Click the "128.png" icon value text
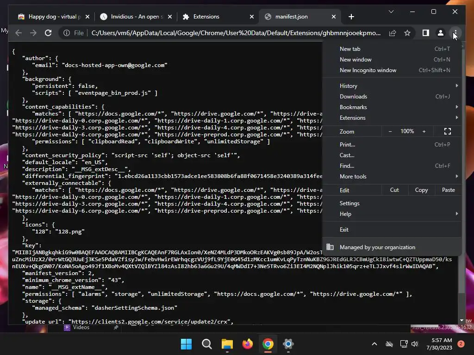 pos(70,232)
